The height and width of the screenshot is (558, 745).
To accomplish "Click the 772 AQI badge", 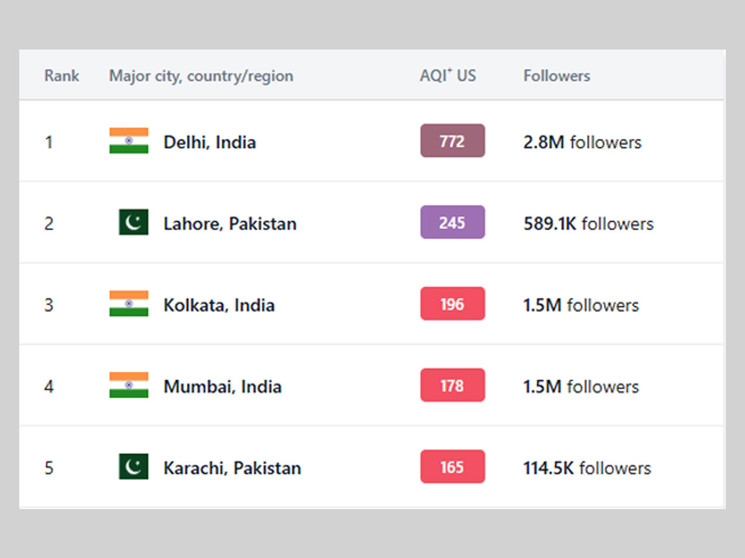I will pyautogui.click(x=452, y=141).
